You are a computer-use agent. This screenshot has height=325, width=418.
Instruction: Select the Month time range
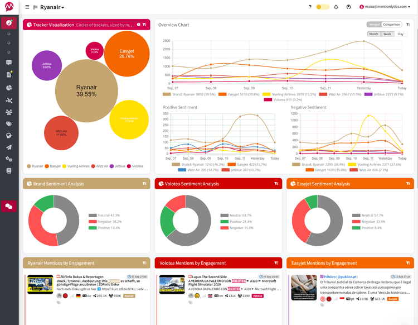[x=373, y=34]
